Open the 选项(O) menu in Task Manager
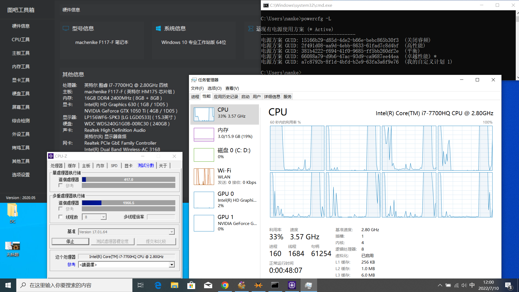This screenshot has height=292, width=519. (x=214, y=88)
